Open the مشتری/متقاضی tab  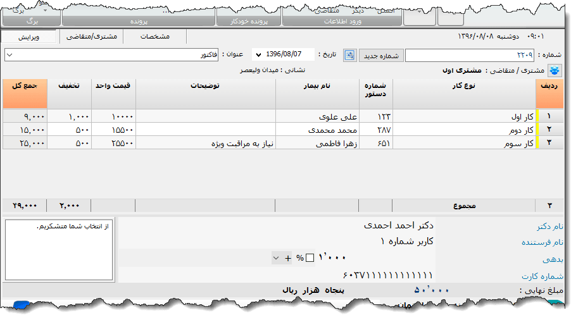tap(91, 37)
